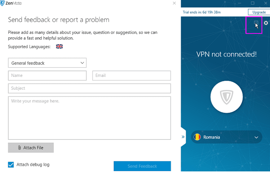Viewport: 270px width, 175px height.
Task: Open the feedback message icon
Action: click(256, 23)
